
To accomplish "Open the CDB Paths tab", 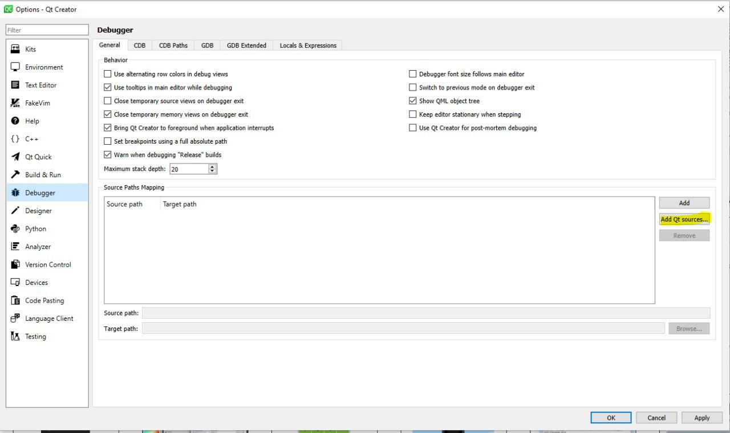I will tap(173, 46).
